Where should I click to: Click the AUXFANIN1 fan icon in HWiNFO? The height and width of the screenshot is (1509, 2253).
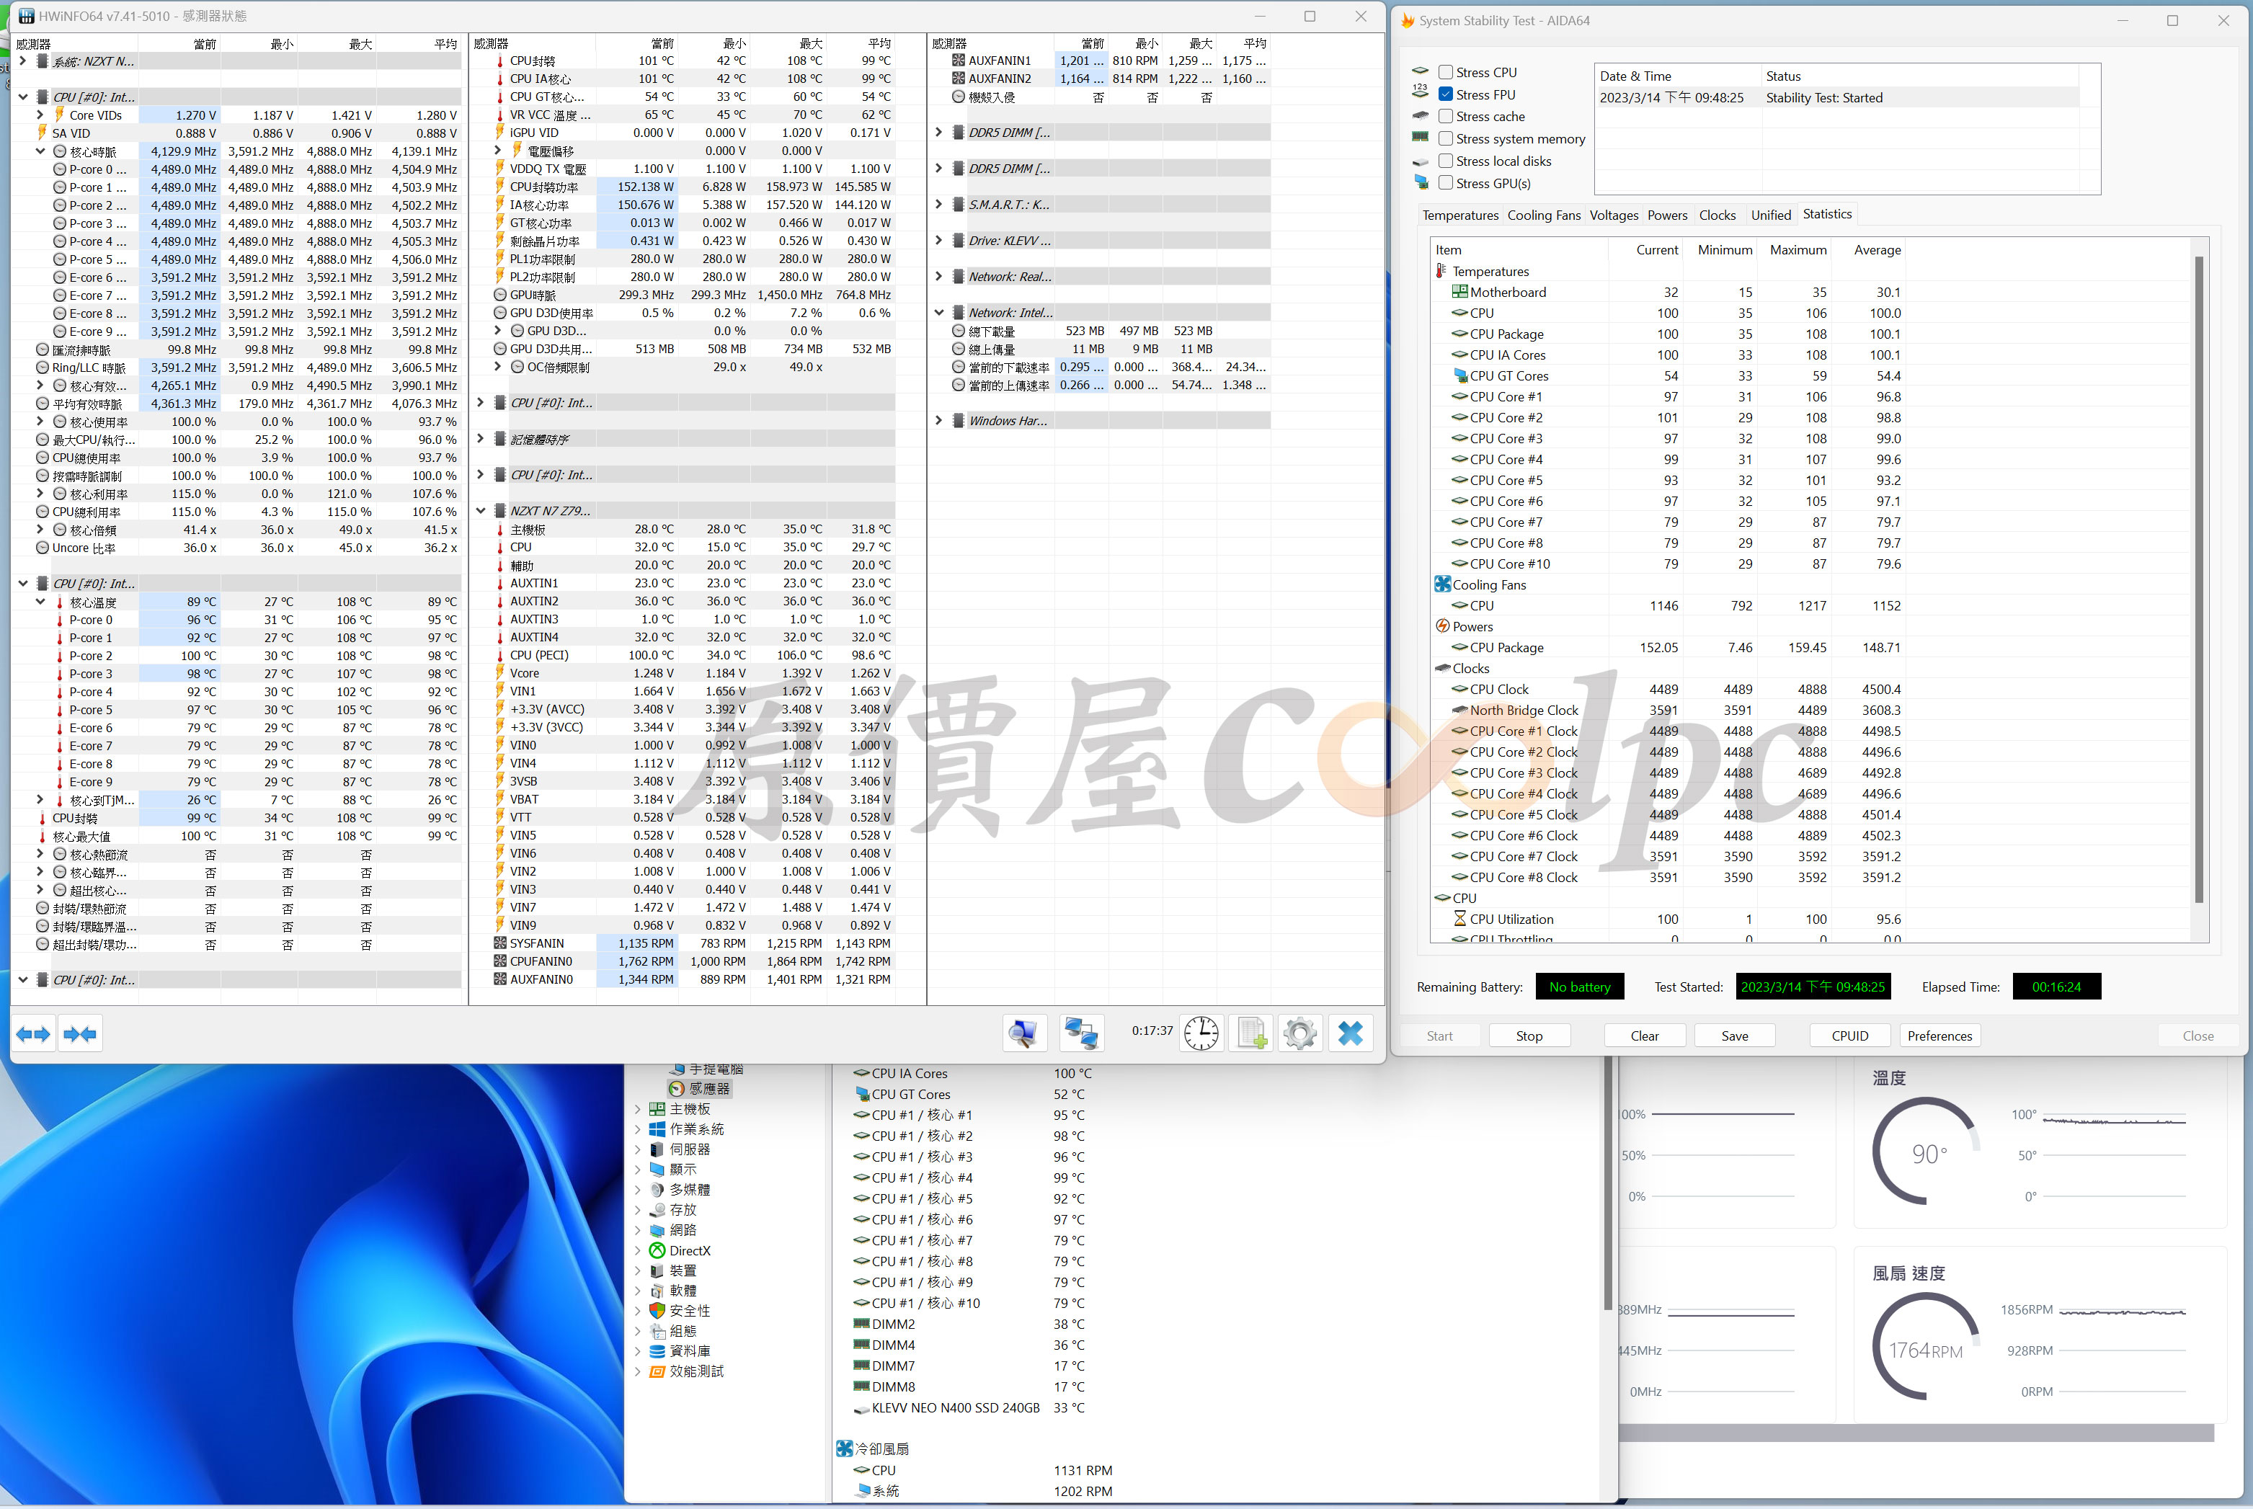[x=958, y=61]
